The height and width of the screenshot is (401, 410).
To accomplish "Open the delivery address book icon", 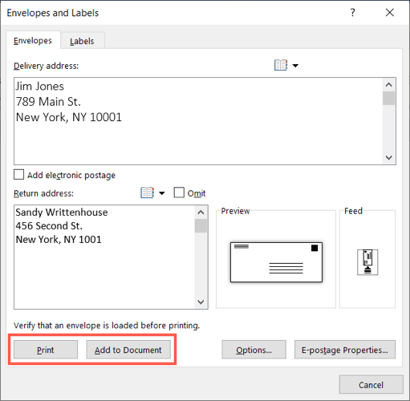I will (x=281, y=65).
